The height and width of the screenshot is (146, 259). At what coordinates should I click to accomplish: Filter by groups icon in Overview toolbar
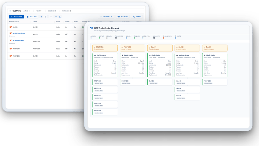click(56, 17)
